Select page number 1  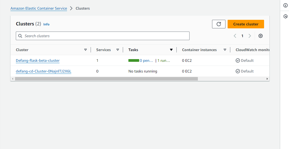point(242,36)
